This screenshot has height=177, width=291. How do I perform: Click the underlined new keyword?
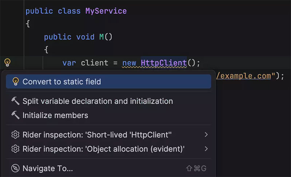[x=129, y=63]
